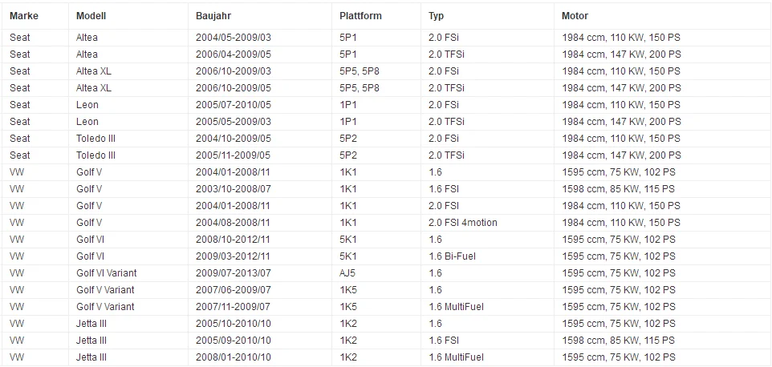Select Seat in the 2004/05-2009/03 row

click(20, 38)
